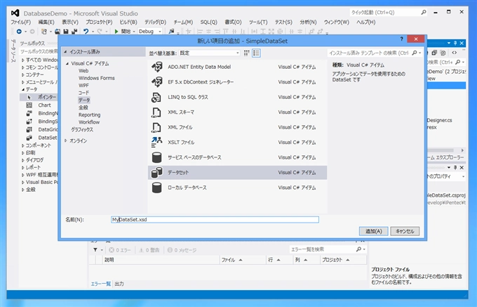Screen dimensions: 477x307
Task: Select EF 5.x DbContext generator template
Action: [237, 82]
